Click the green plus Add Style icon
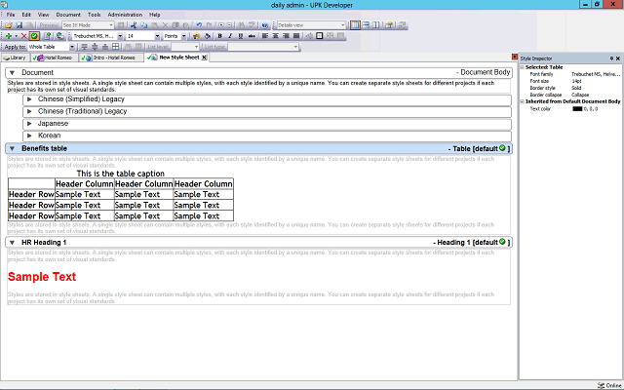Viewport: 624px width, 390px height. click(x=8, y=36)
